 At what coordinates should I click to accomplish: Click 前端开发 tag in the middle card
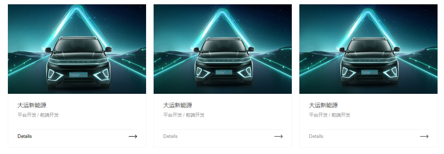[195, 115]
